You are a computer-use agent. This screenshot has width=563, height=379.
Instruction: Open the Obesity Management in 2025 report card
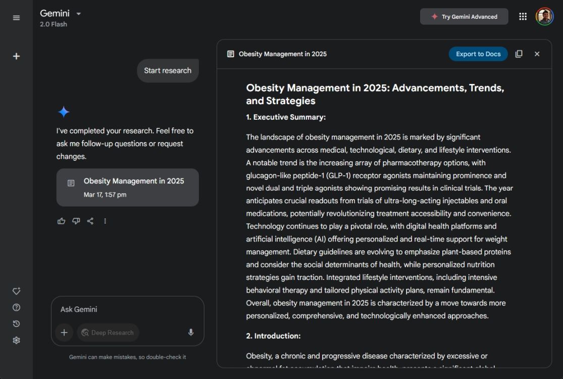pyautogui.click(x=127, y=187)
